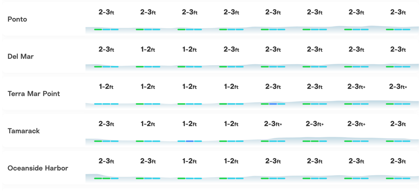
Task: Open the Ponto surf spot
Action: click(x=17, y=19)
